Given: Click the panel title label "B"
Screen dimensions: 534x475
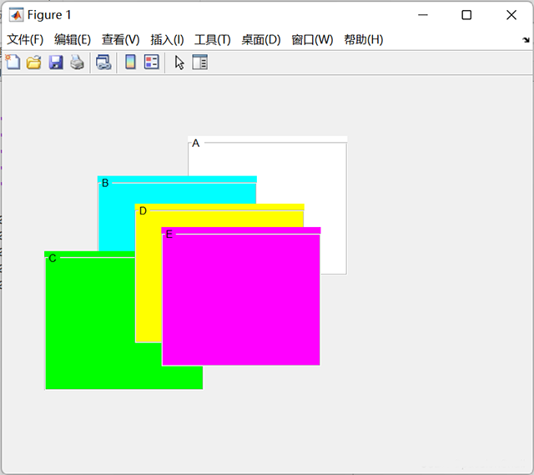Looking at the screenshot, I should tap(105, 184).
